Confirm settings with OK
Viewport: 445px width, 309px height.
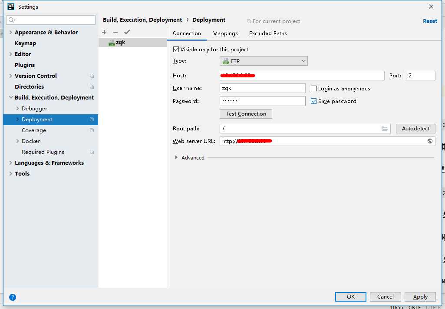(350, 296)
